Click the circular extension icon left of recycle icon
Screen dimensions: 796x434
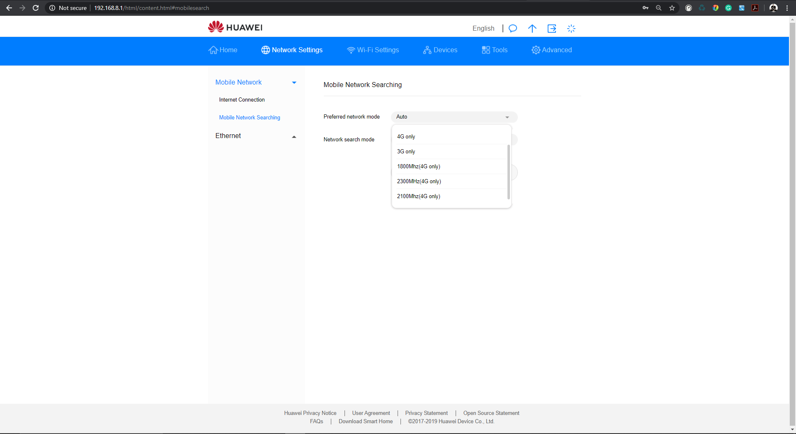pyautogui.click(x=689, y=8)
